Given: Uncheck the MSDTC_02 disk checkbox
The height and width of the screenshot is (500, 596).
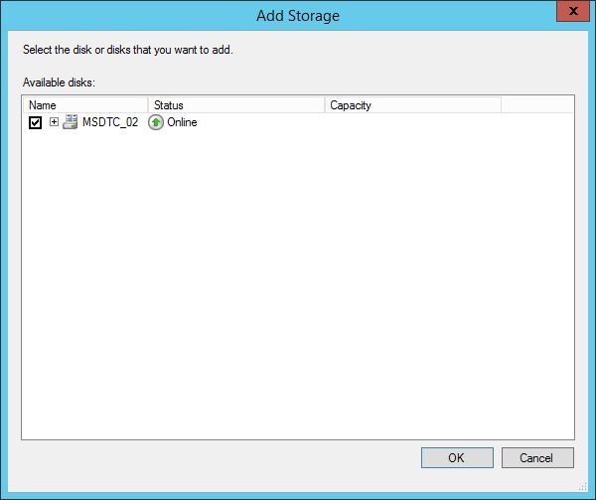Looking at the screenshot, I should point(36,122).
